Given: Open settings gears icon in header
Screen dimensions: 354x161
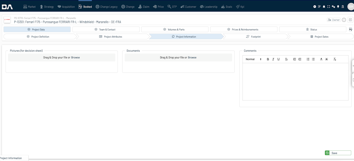Looking at the screenshot, I should 333,7.
